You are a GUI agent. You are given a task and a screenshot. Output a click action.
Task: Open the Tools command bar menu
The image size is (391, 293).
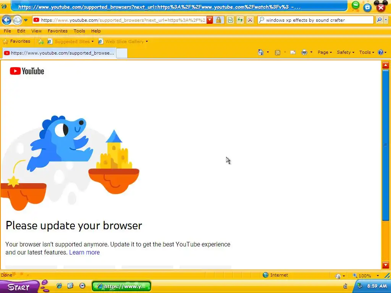click(367, 52)
